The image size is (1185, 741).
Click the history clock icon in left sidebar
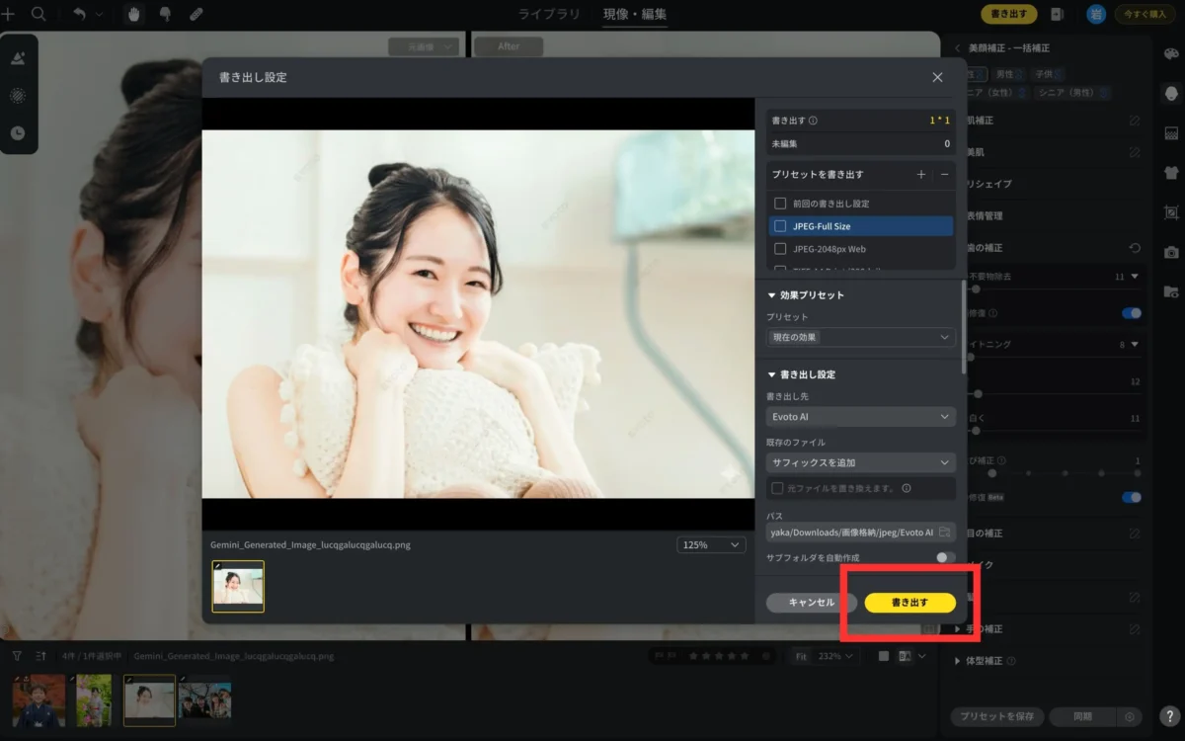(x=18, y=132)
